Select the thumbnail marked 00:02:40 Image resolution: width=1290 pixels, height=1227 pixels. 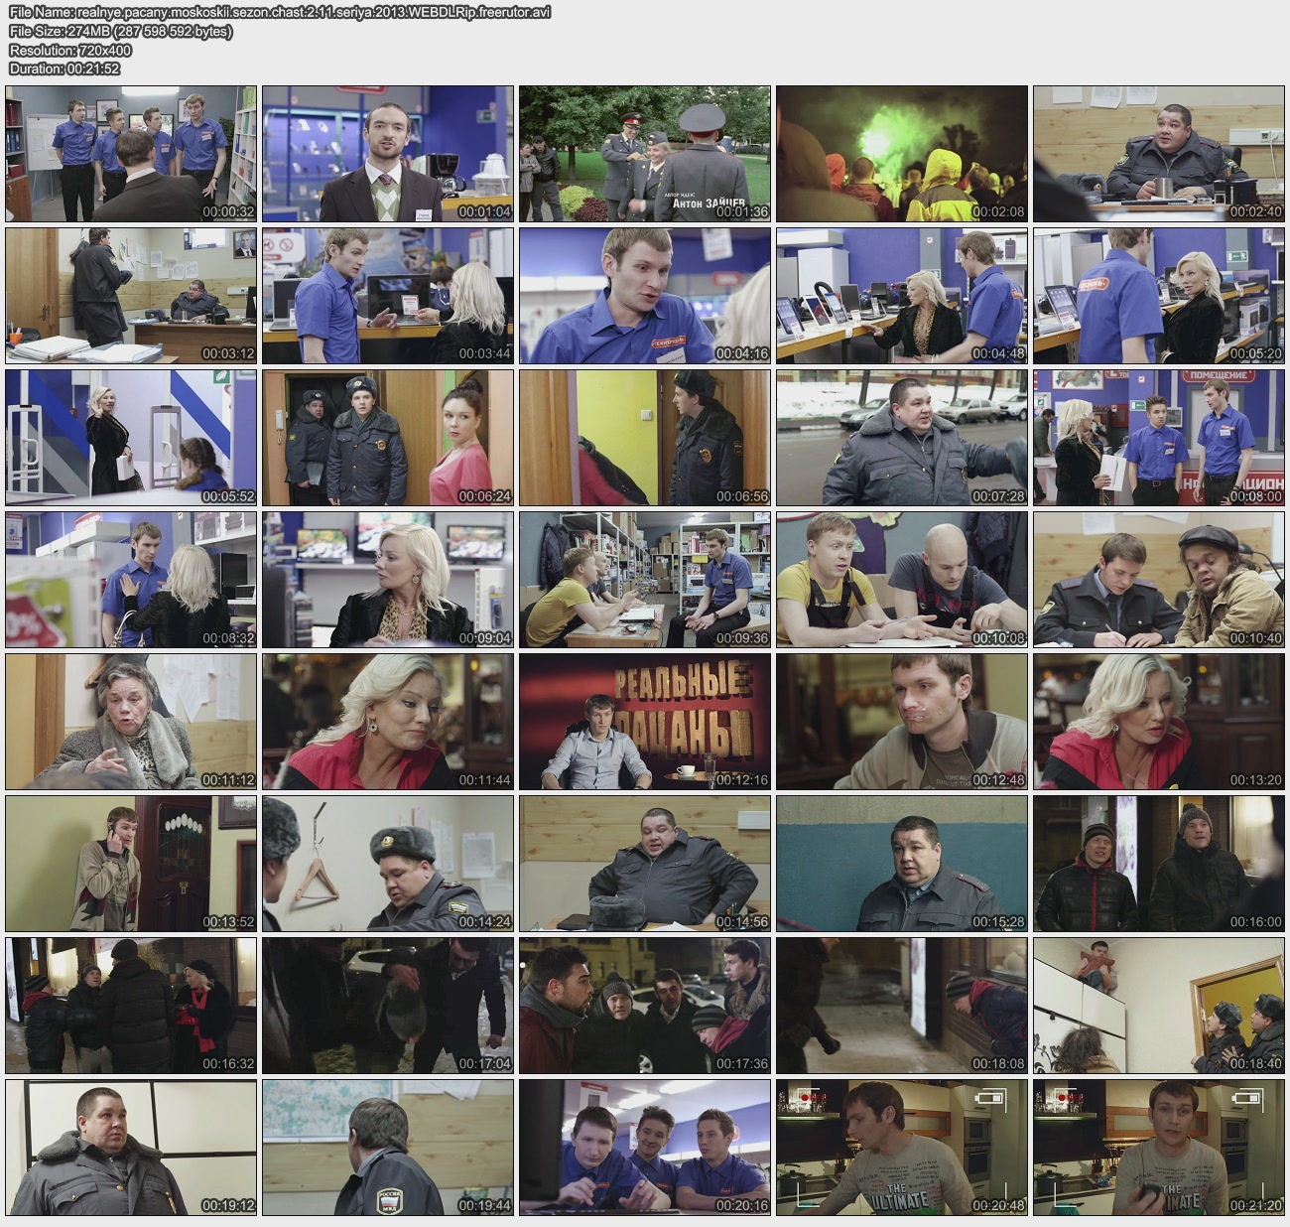(x=1158, y=153)
